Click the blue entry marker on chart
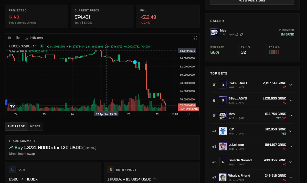307x183 pixels. click(x=135, y=62)
